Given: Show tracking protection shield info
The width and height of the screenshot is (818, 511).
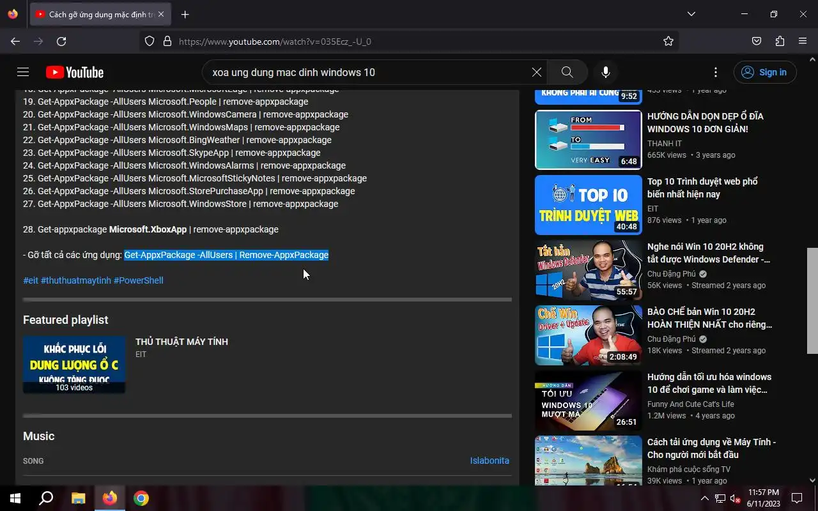Looking at the screenshot, I should point(150,42).
